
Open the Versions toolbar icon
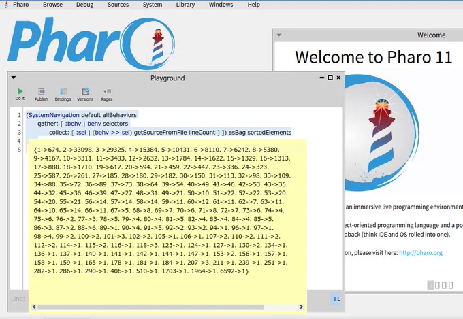pyautogui.click(x=85, y=95)
